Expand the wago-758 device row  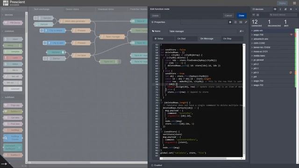click(x=252, y=35)
